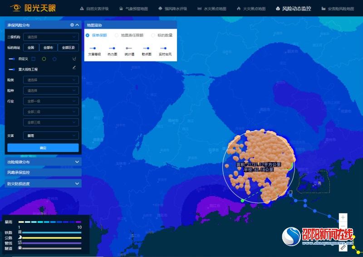This screenshot has width=363, height=257.
Task: Click the green point on circle's bottom edge
Action: tap(243, 200)
